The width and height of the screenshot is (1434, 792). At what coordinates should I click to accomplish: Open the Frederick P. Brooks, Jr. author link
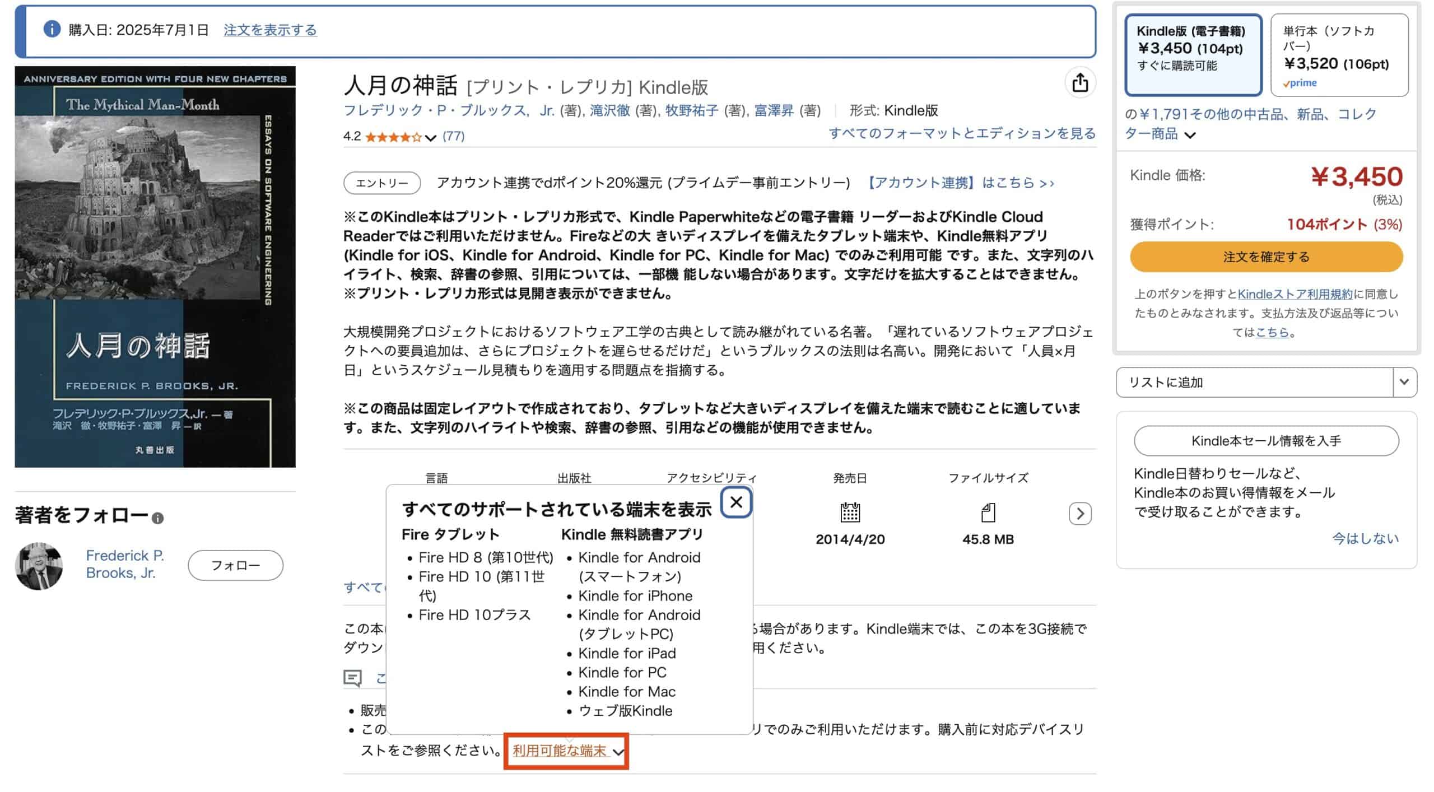[125, 564]
